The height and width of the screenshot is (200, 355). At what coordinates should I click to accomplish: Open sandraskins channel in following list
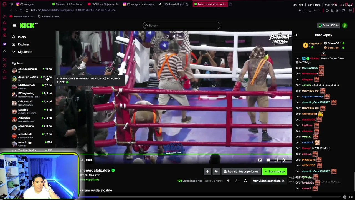[x=32, y=127]
